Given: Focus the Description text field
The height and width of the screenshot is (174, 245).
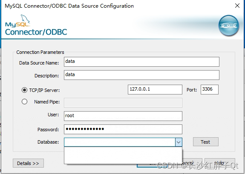Looking at the screenshot, I should pyautogui.click(x=141, y=75).
